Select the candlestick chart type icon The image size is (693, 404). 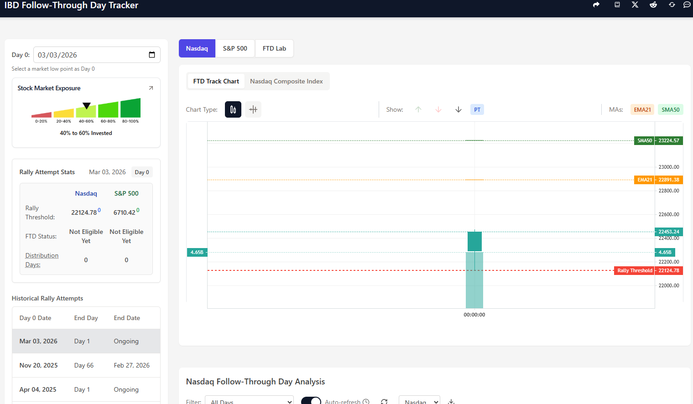[x=233, y=109]
